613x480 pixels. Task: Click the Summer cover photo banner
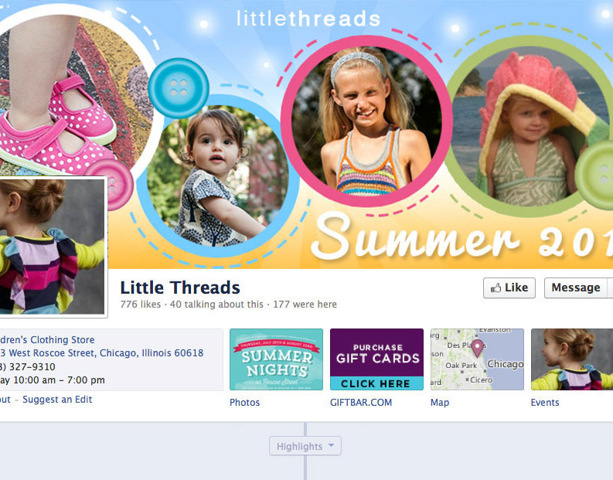click(x=306, y=134)
